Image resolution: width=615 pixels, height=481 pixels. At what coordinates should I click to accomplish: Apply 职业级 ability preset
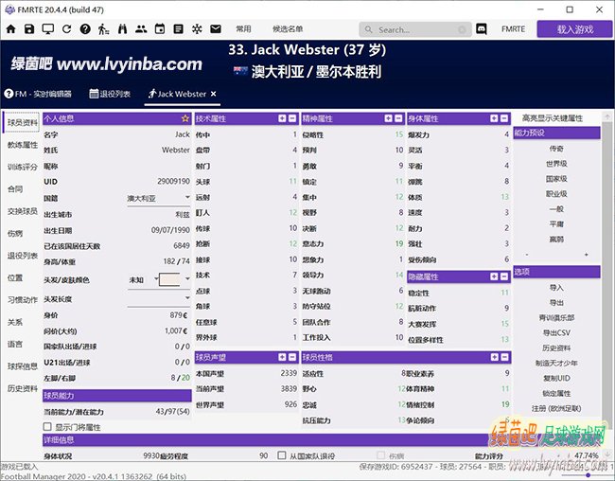[556, 193]
